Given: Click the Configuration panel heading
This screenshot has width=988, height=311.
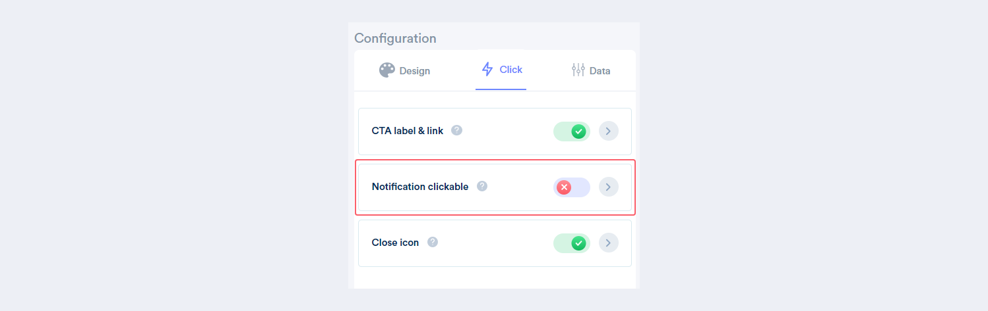Looking at the screenshot, I should click(395, 38).
